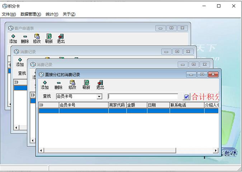
Task: Open the 文件(W) menu
Action: point(9,14)
